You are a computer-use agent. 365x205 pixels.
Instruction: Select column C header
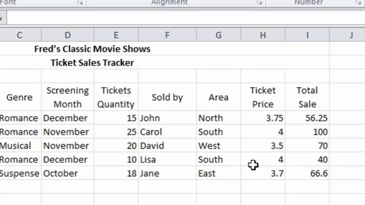21,35
